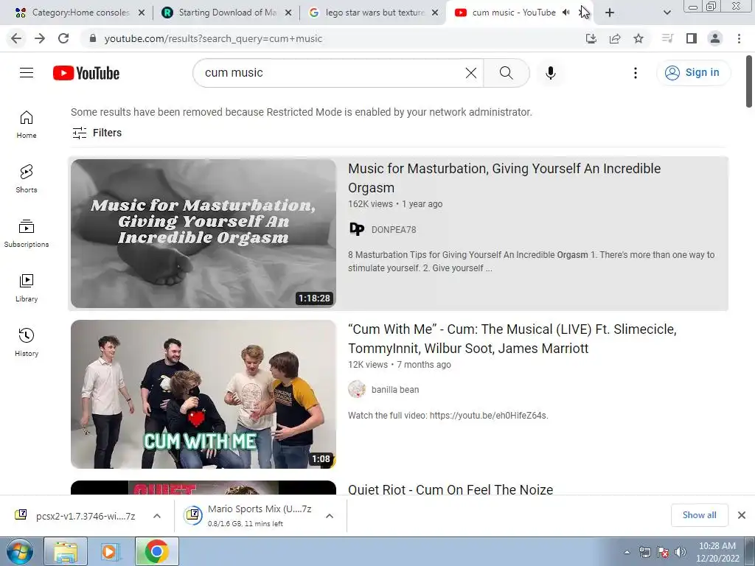Close the Category:Home consoles tab
Viewport: 755px width, 566px height.
(142, 13)
